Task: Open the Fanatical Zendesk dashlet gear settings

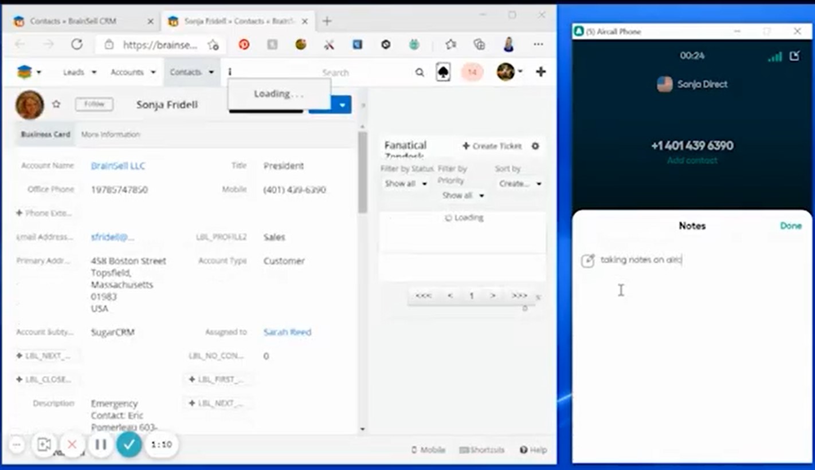Action: pyautogui.click(x=535, y=146)
